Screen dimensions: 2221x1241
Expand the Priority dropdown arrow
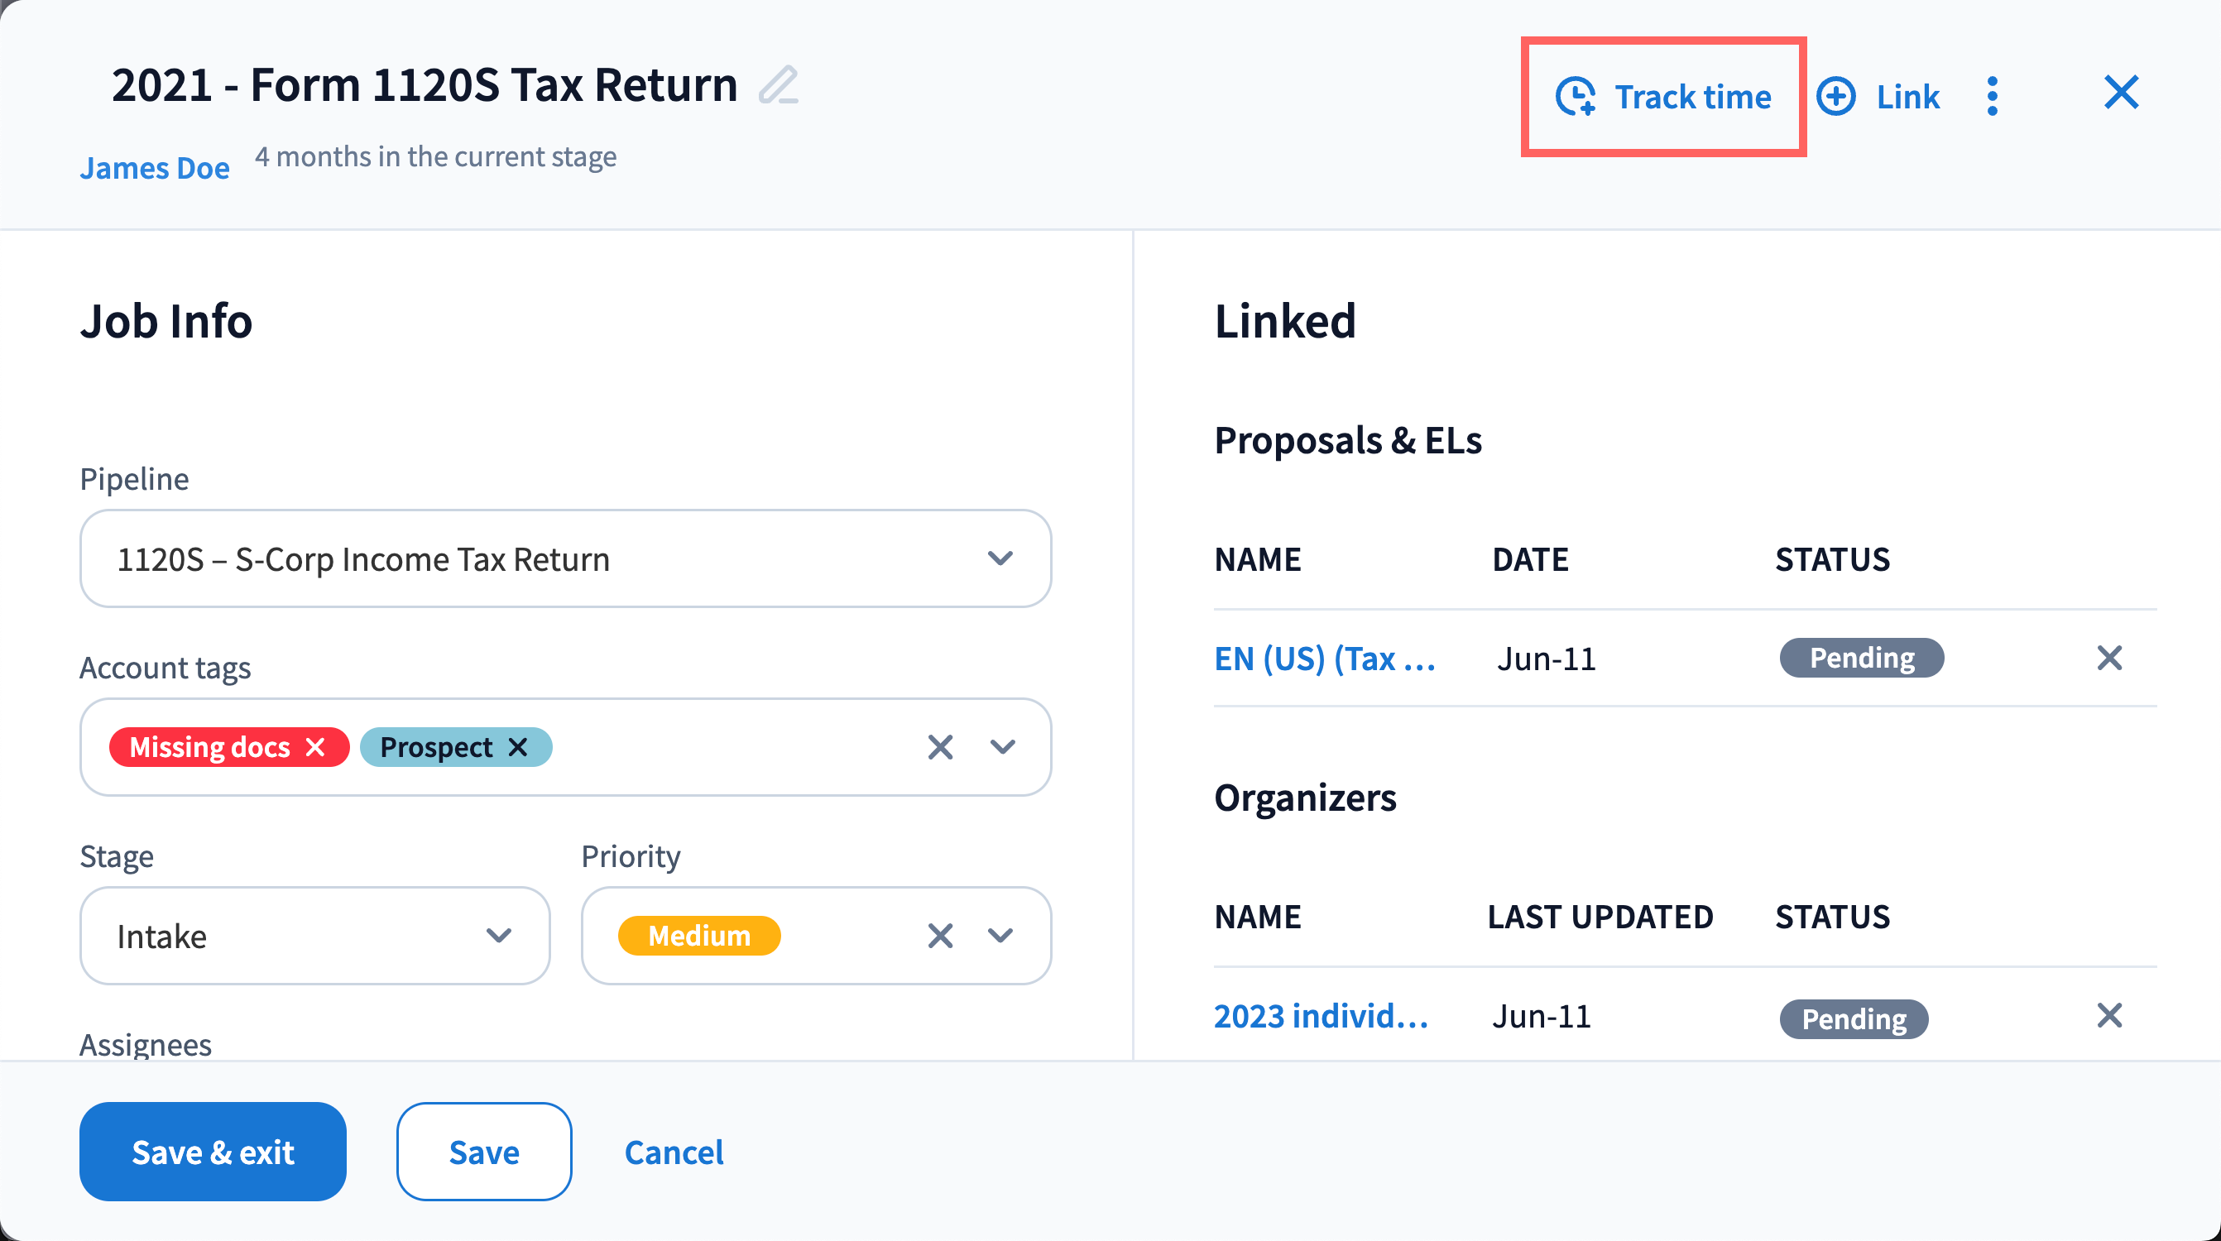1000,936
